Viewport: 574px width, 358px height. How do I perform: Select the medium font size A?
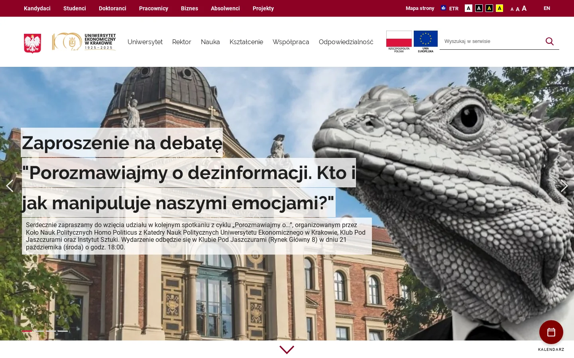(517, 9)
